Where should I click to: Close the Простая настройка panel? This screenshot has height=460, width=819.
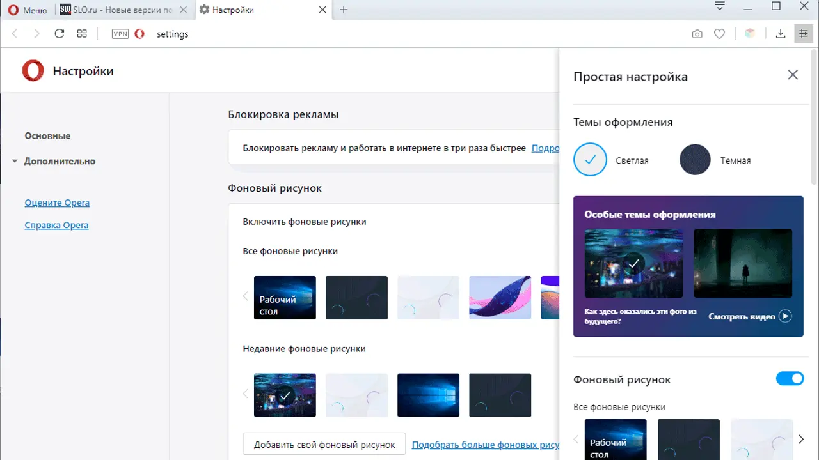tap(793, 75)
